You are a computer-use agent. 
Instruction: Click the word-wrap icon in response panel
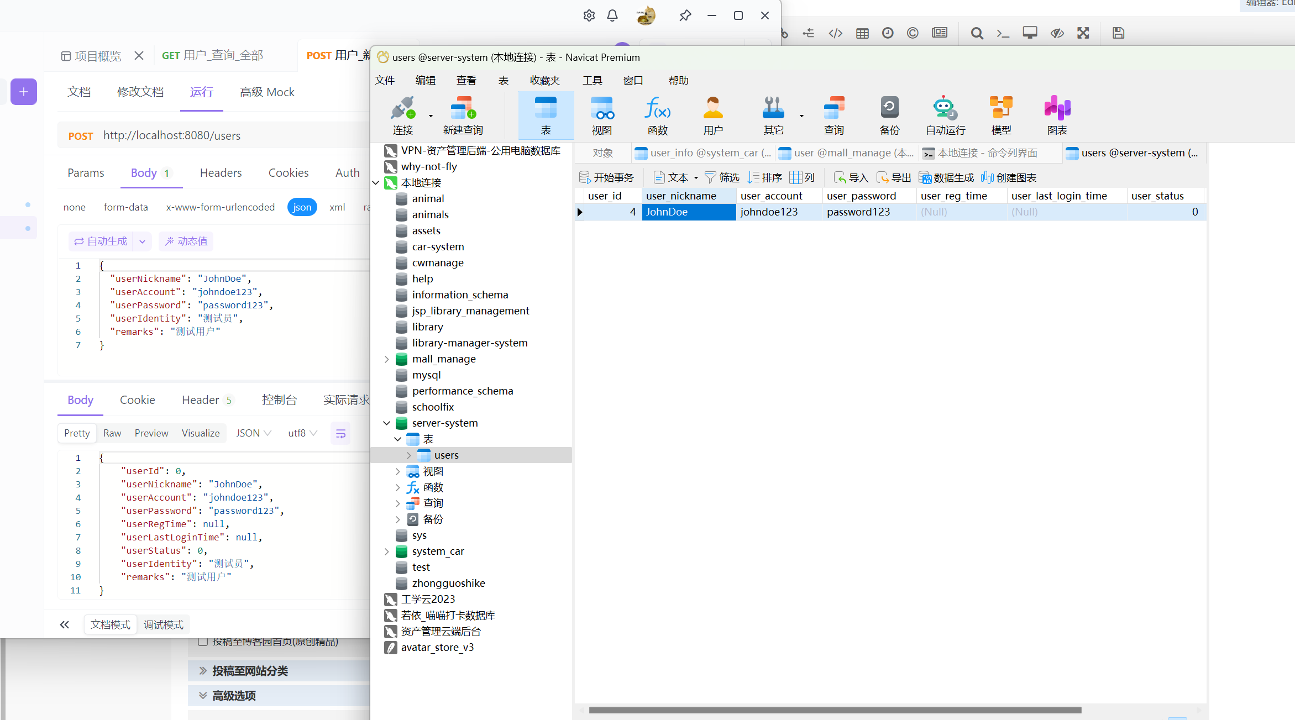(x=340, y=434)
